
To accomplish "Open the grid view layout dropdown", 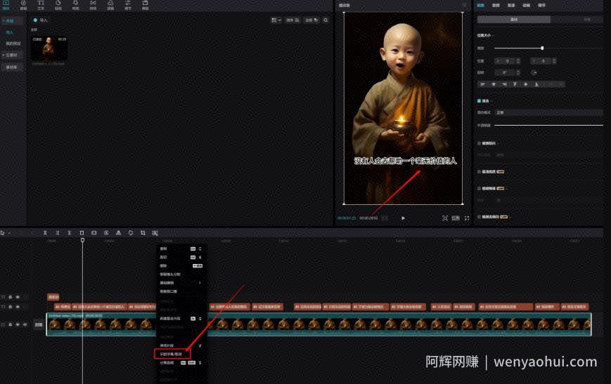I will pos(276,20).
